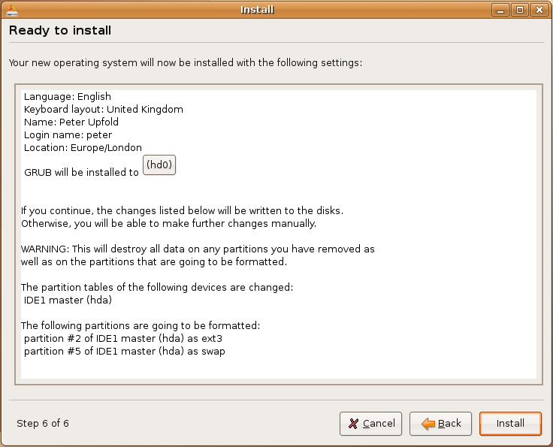Click the 'Otherwise, you will be able' line
This screenshot has height=447, width=553.
point(168,224)
